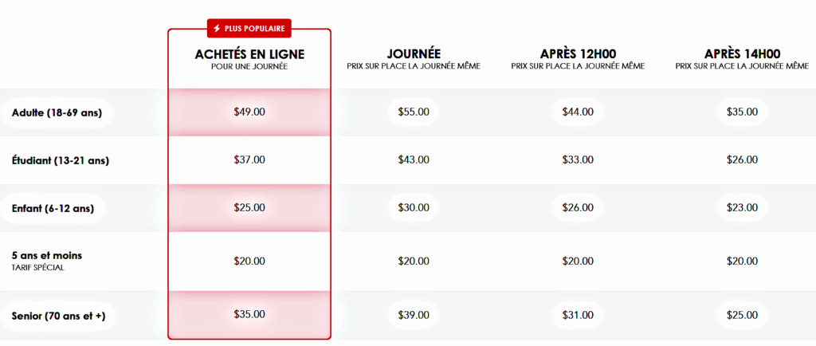The image size is (816, 346).
Task: Choose the $37.00 student online price
Action: pos(249,159)
